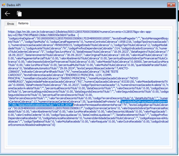Click the "BAIRRO PRINCIPAL" value text
Screen dimensions: 179x156
point(74,78)
